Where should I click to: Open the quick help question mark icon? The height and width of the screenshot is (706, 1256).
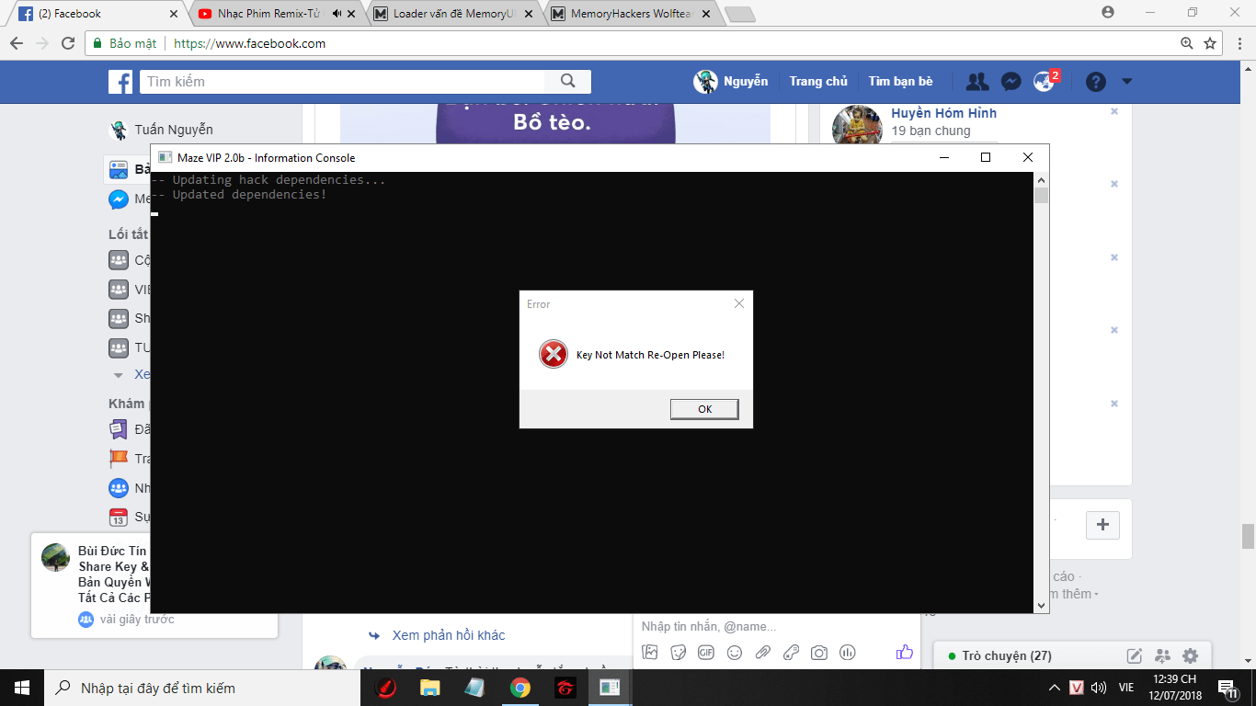(1095, 81)
